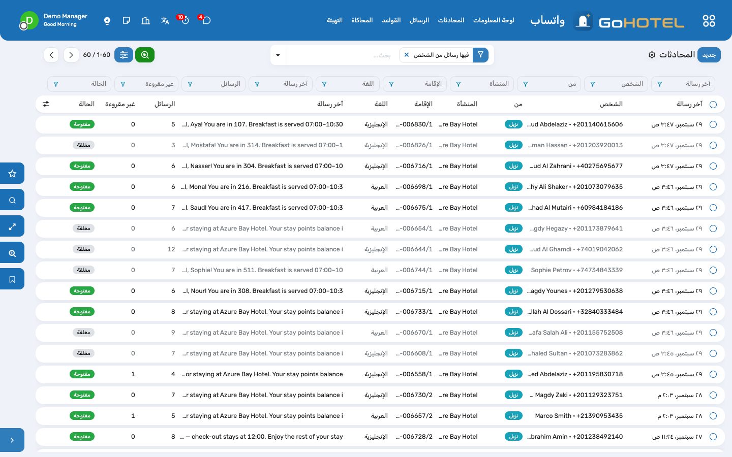Expand the search options dropdown arrow
This screenshot has width=732, height=457.
coord(278,55)
